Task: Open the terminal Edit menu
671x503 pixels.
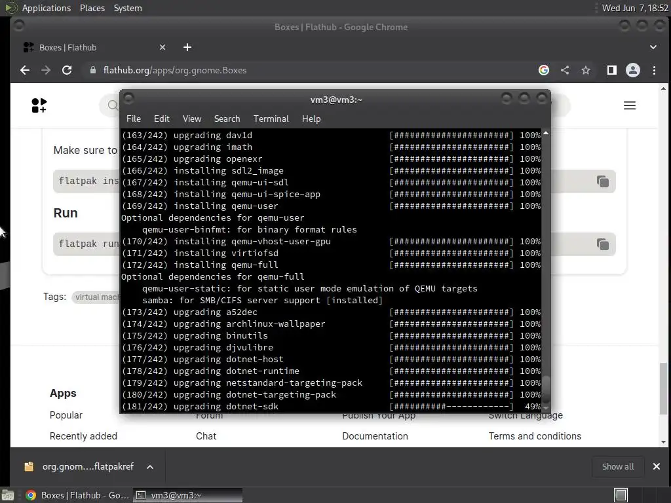Action: point(162,119)
